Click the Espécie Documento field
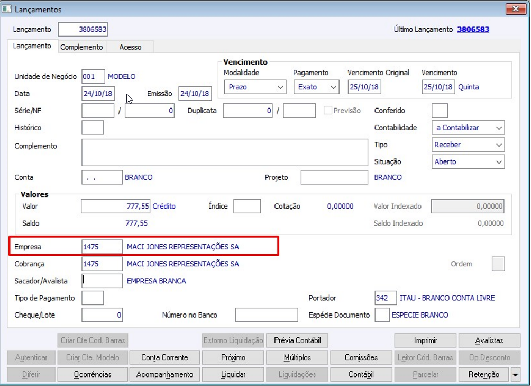 (x=382, y=315)
